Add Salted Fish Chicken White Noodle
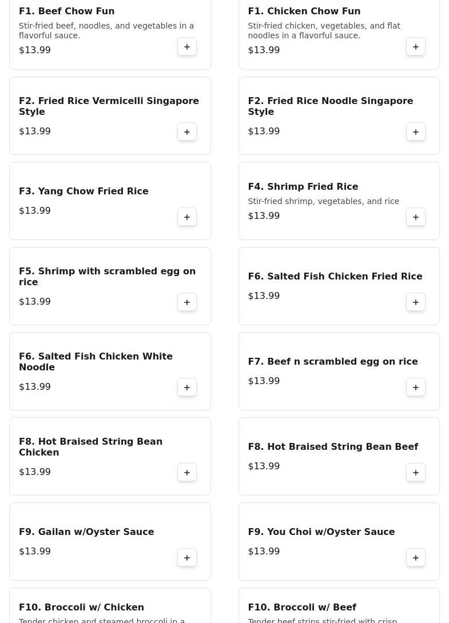 point(187,388)
